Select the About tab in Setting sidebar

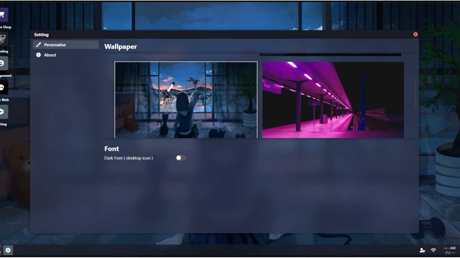click(66, 55)
